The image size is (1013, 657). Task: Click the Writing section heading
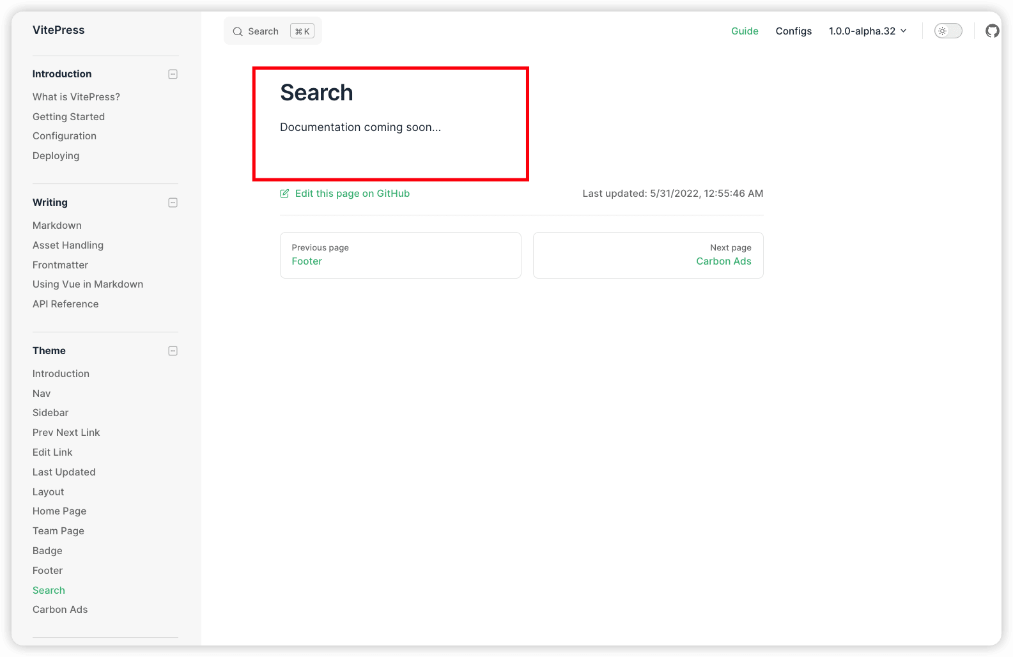[x=50, y=203]
